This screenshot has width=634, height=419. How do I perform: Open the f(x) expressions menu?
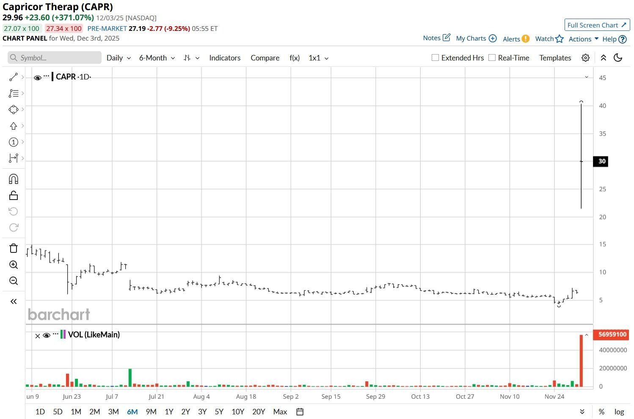pos(295,58)
